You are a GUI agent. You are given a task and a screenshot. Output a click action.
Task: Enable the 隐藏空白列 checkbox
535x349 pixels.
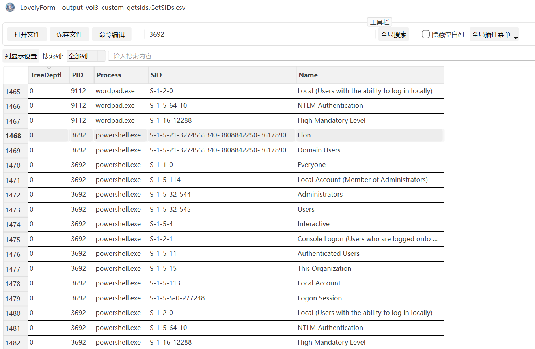[x=426, y=34]
